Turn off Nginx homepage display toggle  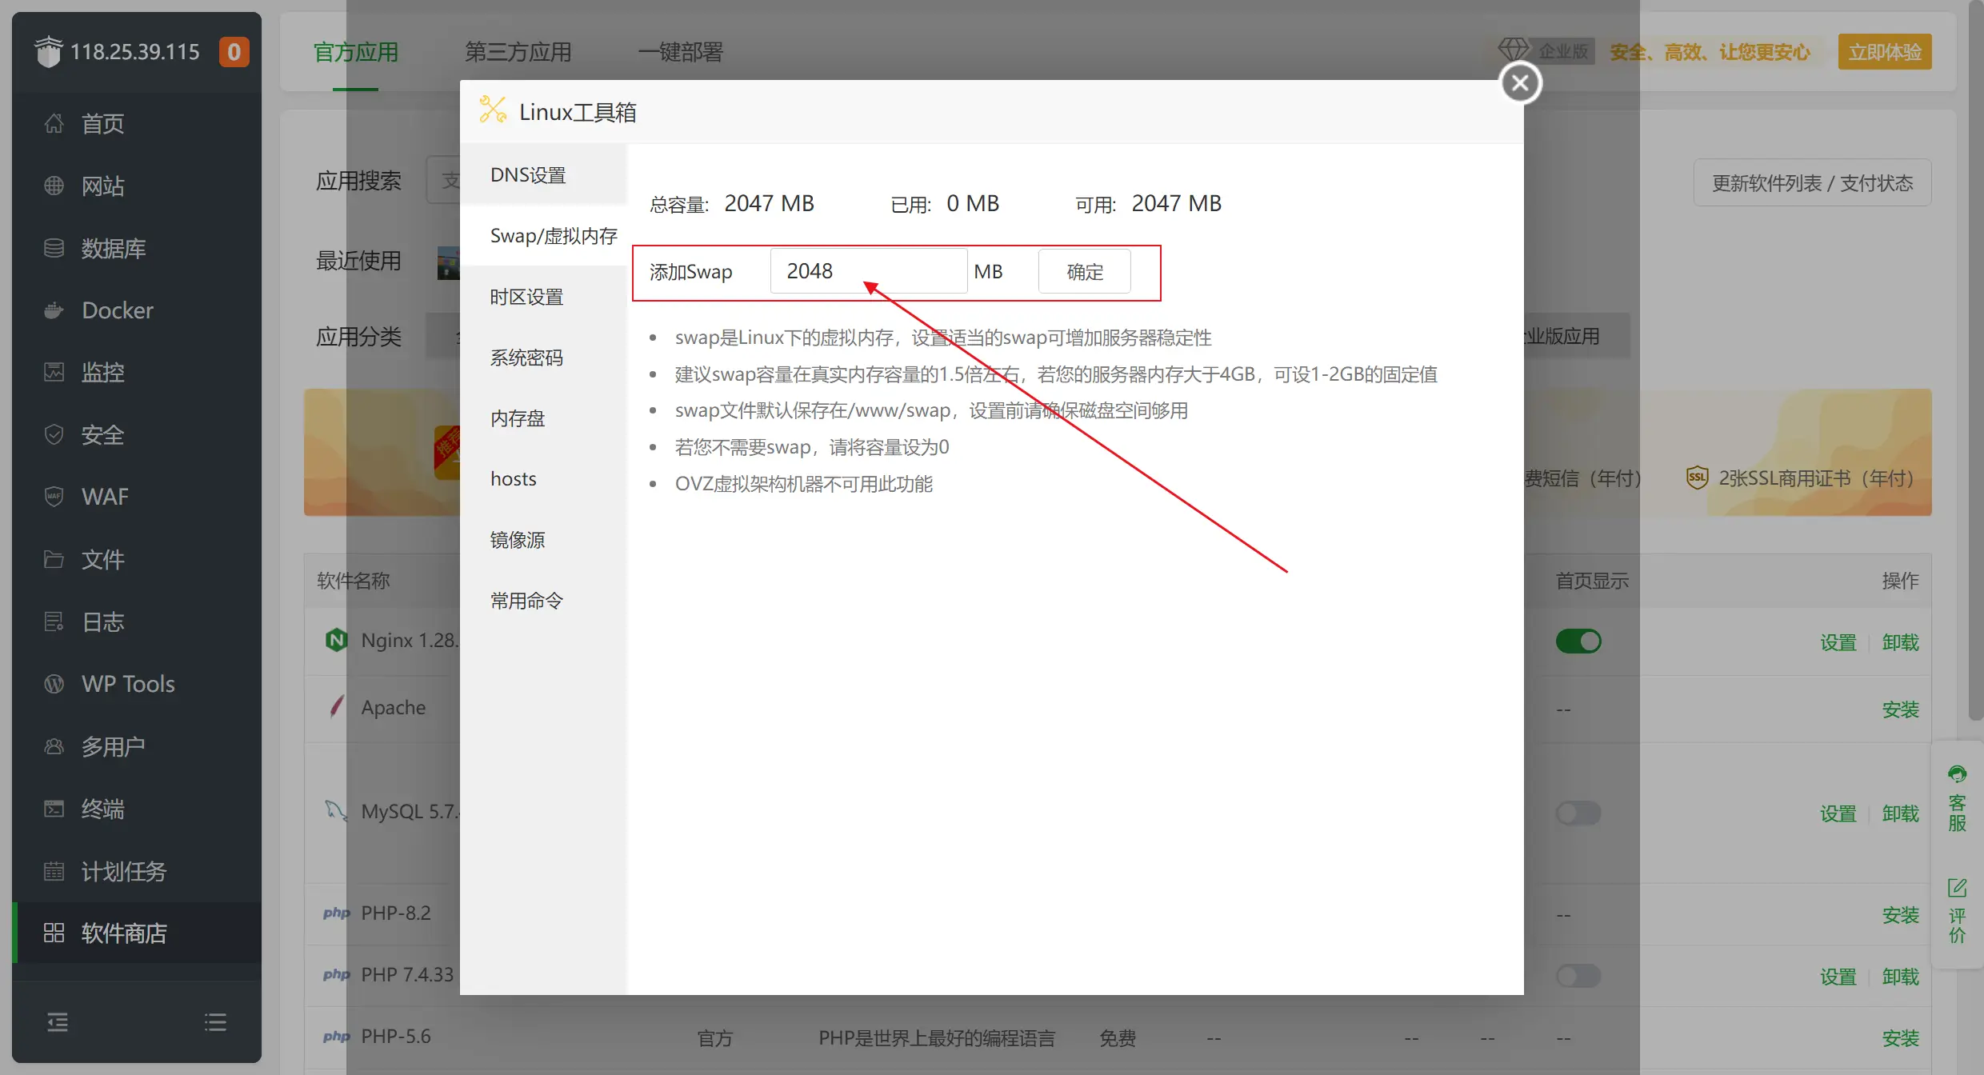click(1578, 641)
